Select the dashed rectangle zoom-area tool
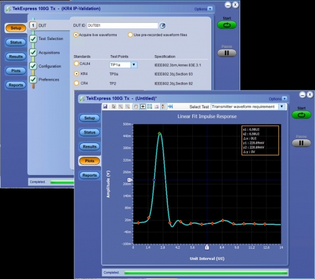Image resolution: width=315 pixels, height=279 pixels. pos(150,106)
